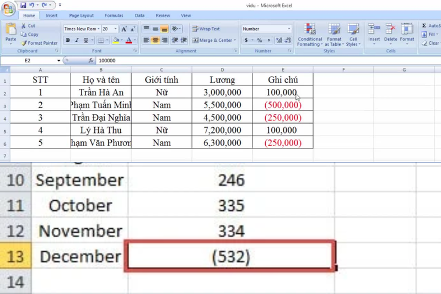This screenshot has height=294, width=441.
Task: Open Format as Table gallery
Action: pos(334,35)
